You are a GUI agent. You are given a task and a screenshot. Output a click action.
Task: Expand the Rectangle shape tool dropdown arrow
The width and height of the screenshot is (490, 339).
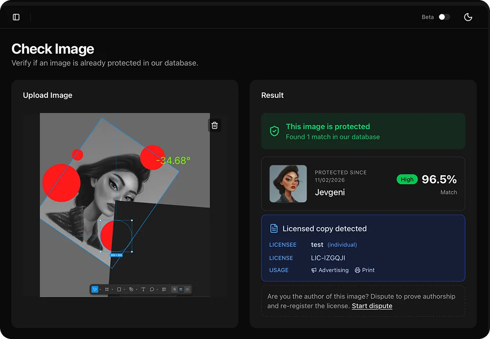(124, 290)
